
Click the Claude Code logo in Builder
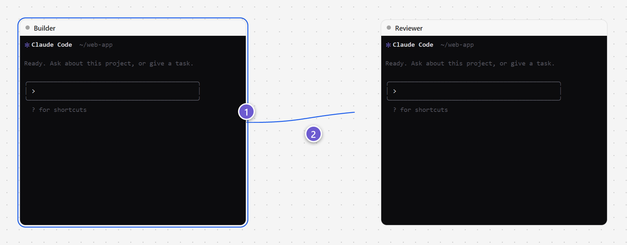pos(27,45)
